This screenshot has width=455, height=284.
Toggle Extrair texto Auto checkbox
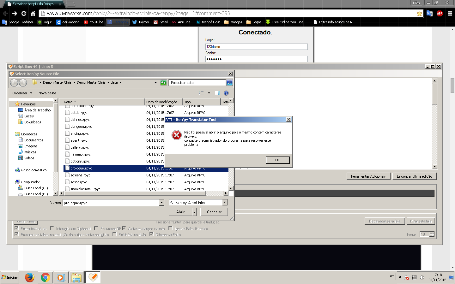pyautogui.click(x=16, y=228)
